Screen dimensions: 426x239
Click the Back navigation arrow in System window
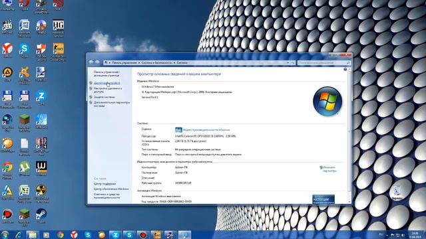click(x=91, y=62)
